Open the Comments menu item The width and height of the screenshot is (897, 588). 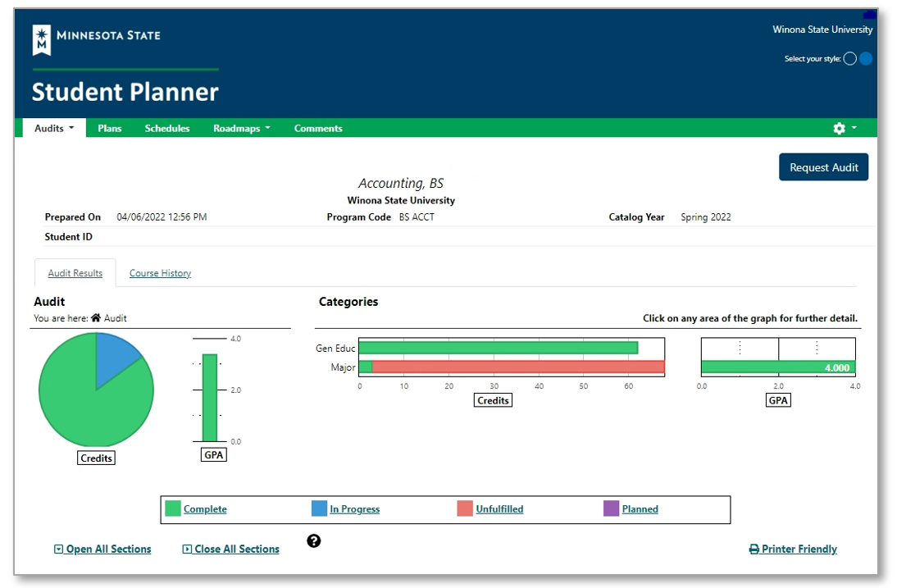click(318, 128)
